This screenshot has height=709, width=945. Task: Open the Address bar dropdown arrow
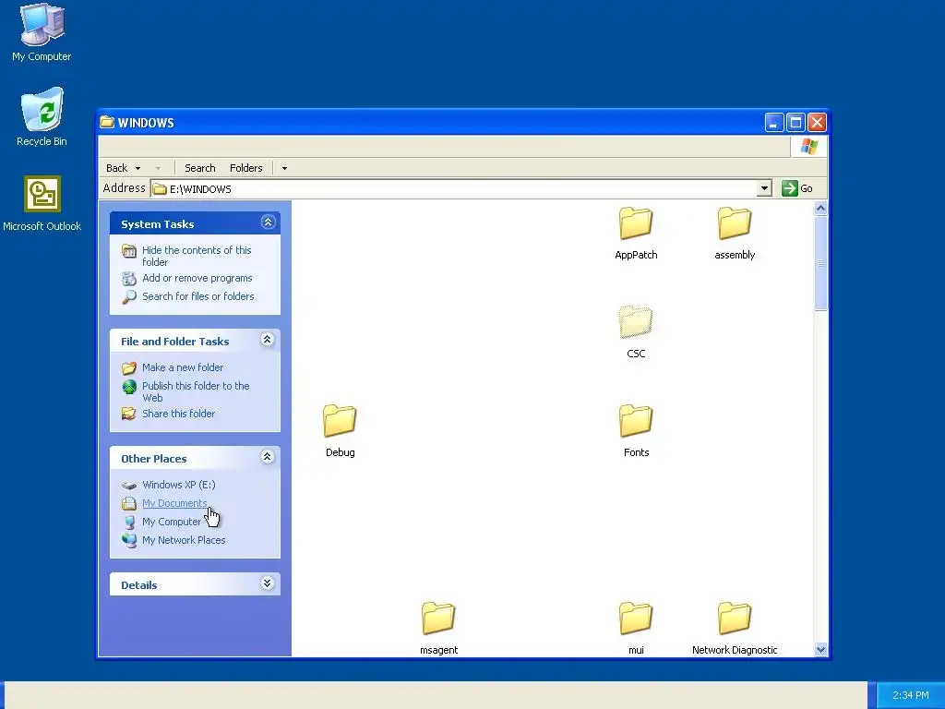tap(764, 188)
